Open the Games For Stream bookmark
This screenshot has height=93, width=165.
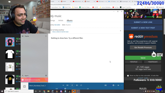click(x=85, y=7)
